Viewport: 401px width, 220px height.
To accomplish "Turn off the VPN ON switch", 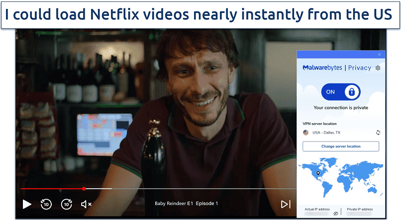I will point(341,92).
